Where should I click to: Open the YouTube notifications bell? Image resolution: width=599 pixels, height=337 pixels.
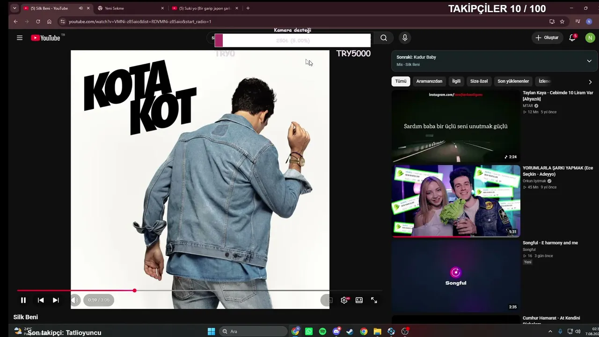[x=572, y=38]
